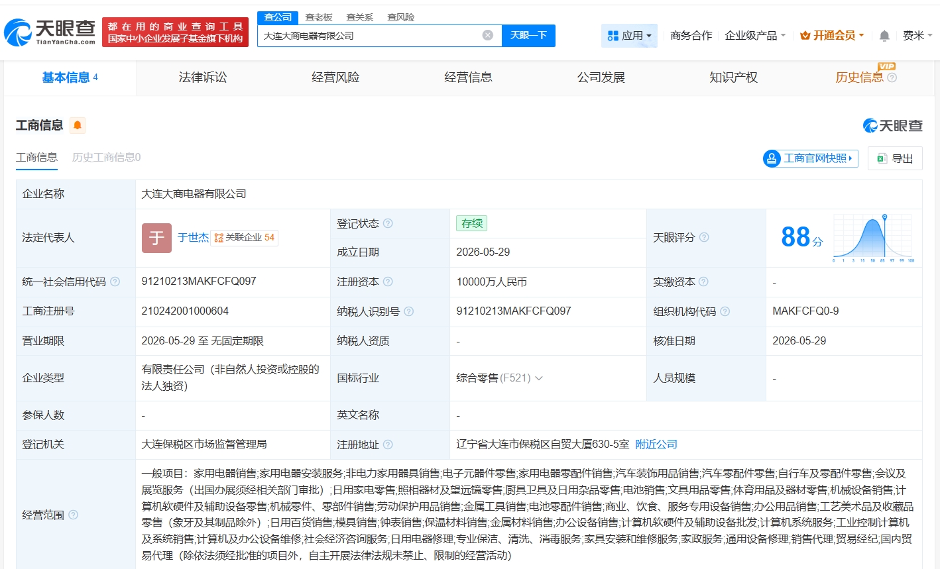940x569 pixels.
Task: Click help icon next to 实缴资本
Action: [703, 282]
